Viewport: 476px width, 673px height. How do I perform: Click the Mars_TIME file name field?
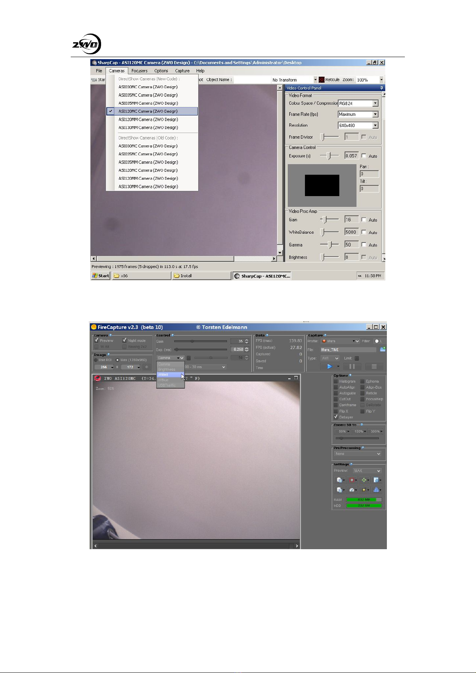click(349, 349)
